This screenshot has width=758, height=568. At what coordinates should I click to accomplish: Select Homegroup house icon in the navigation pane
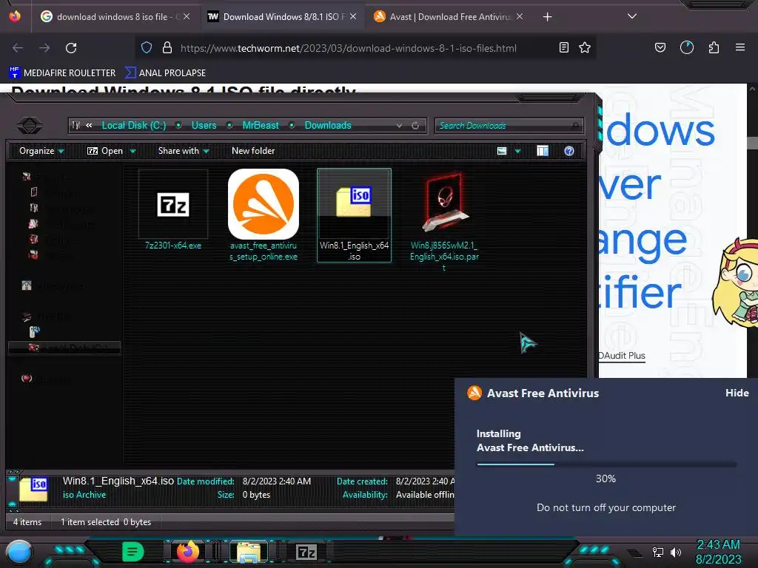point(27,286)
